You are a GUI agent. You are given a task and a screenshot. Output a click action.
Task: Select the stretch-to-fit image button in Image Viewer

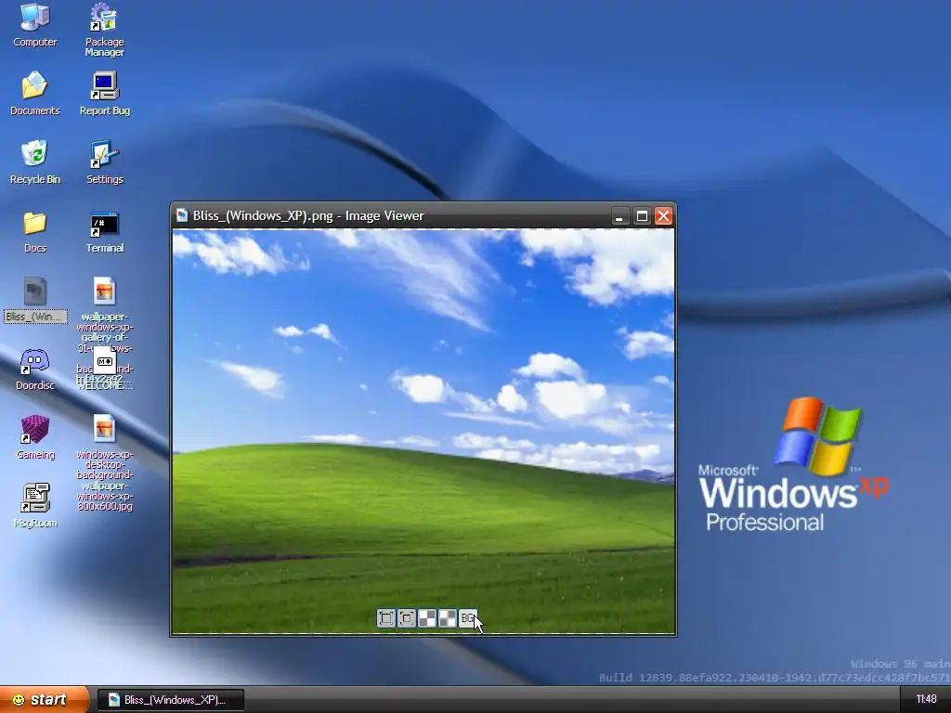[x=385, y=618]
